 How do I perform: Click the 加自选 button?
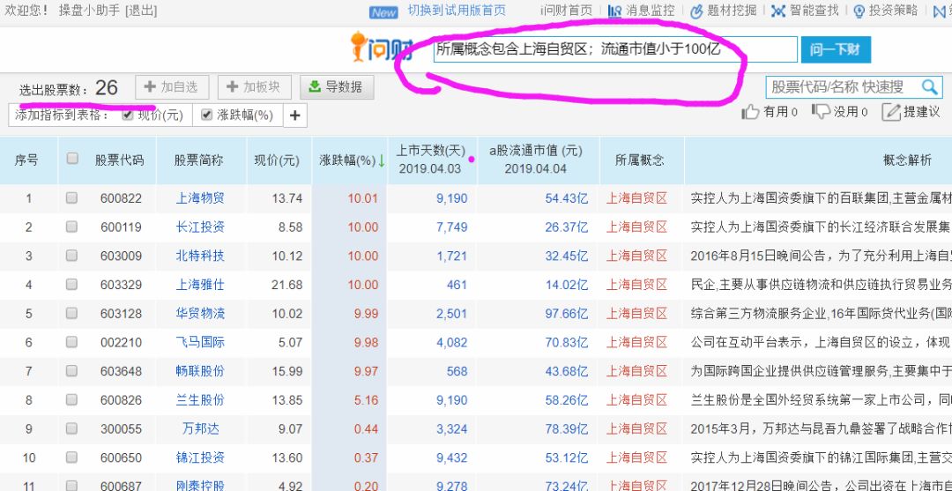pyautogui.click(x=172, y=87)
